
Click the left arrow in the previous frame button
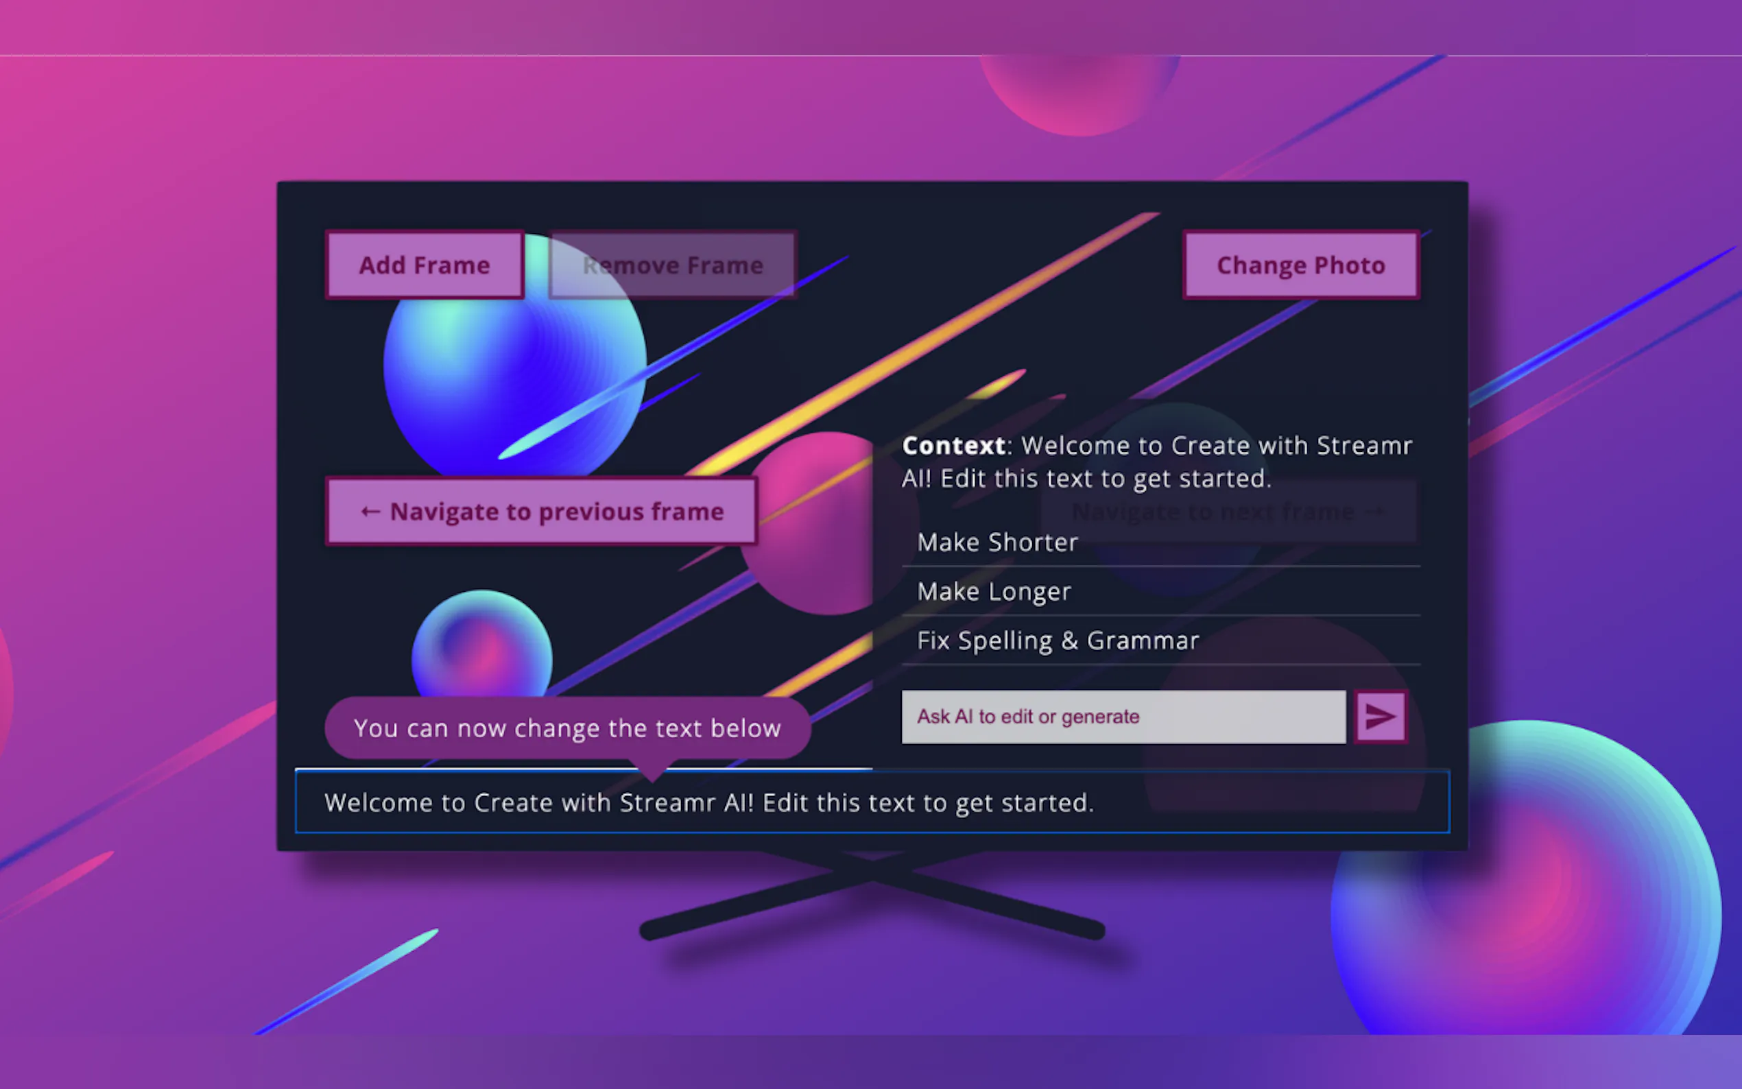point(370,512)
